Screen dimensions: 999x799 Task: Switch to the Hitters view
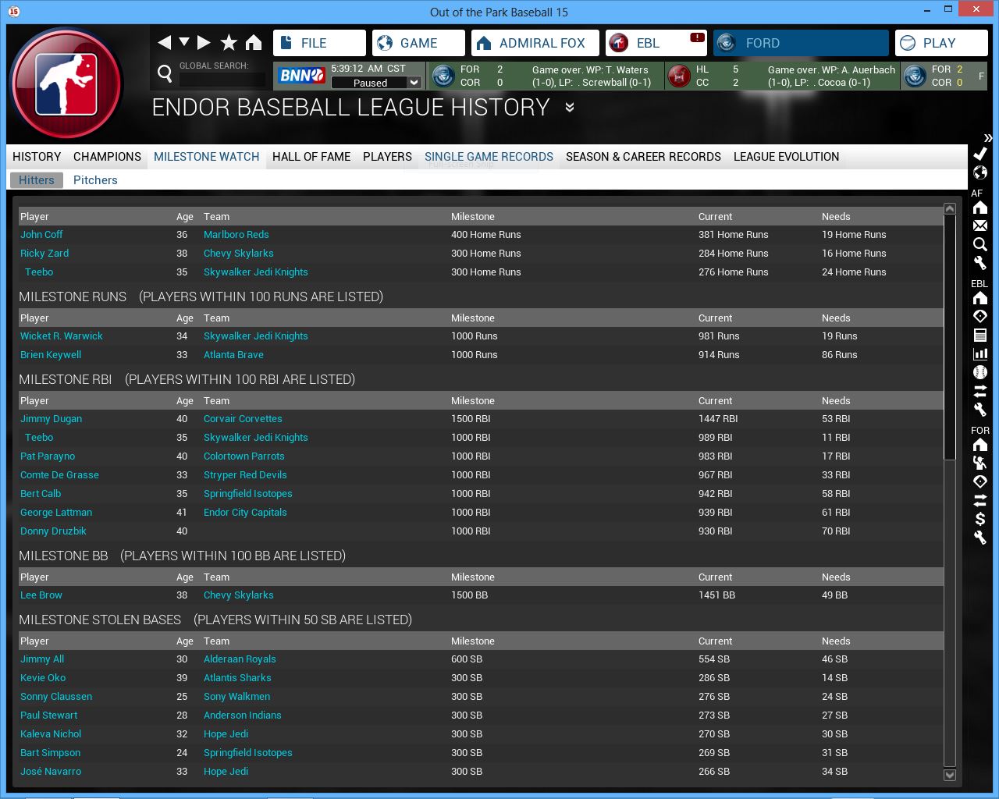point(37,180)
